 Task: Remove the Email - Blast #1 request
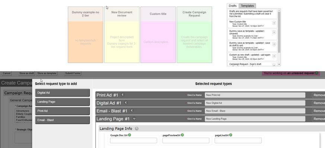pyautogui.click(x=319, y=111)
